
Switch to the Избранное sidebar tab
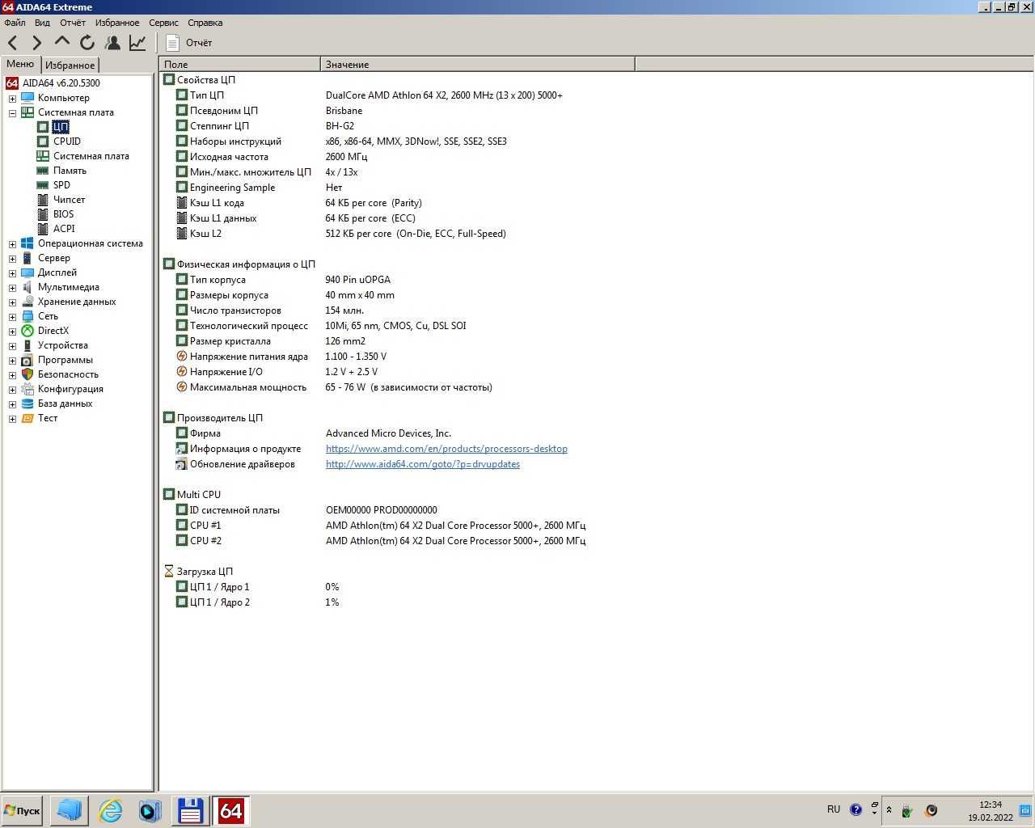tap(70, 65)
